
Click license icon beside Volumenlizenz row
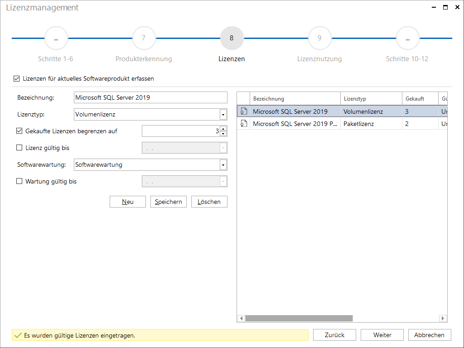[243, 111]
